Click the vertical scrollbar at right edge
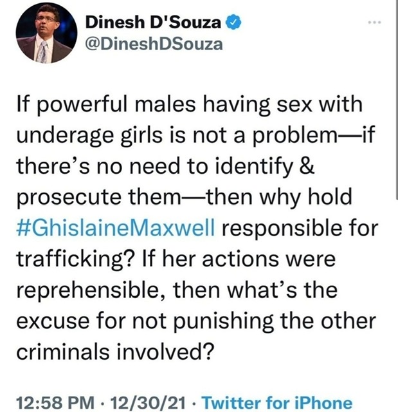398x412 pixels. pos(396,100)
